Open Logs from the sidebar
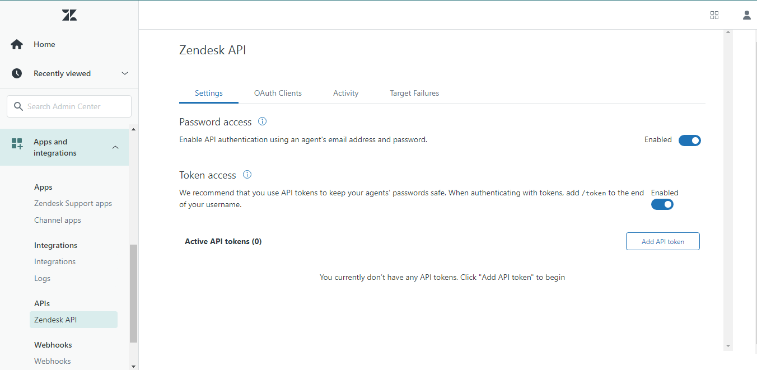The height and width of the screenshot is (370, 757). tap(42, 278)
